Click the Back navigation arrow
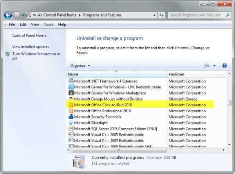The image size is (235, 174). coord(8,15)
